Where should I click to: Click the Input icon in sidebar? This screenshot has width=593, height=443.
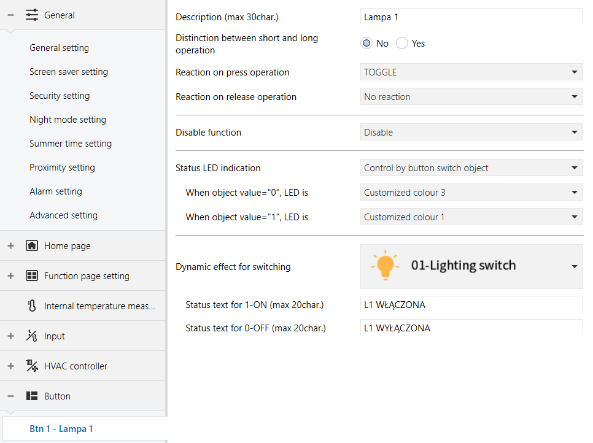point(32,336)
